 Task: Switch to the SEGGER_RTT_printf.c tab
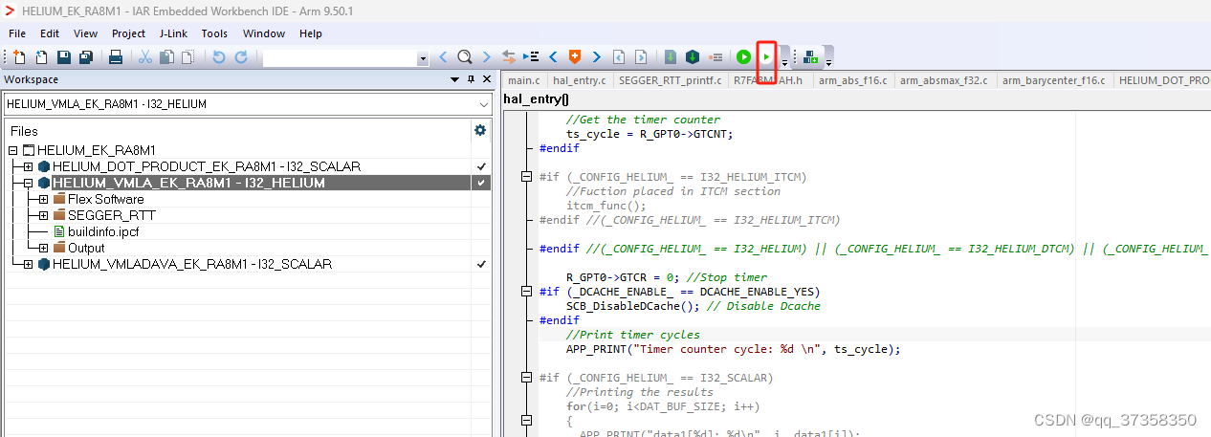click(670, 80)
